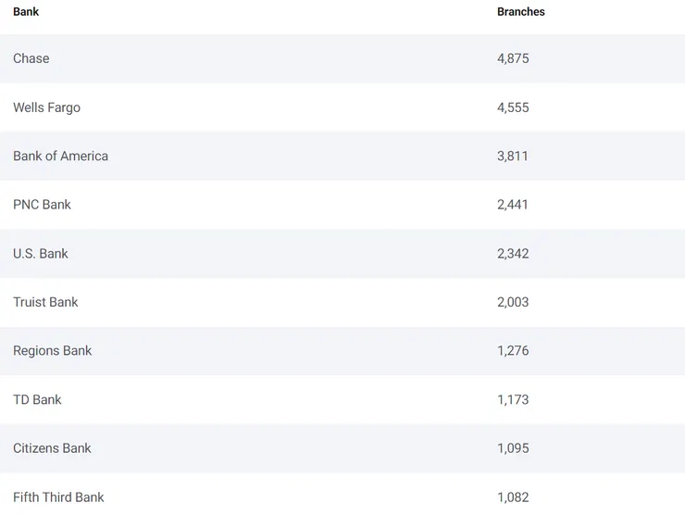Viewport: 685px width, 515px height.
Task: Click the 1,276 branches value
Action: tap(513, 351)
